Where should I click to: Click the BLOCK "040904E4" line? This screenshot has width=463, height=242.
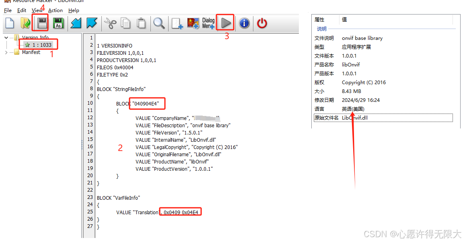click(137, 104)
